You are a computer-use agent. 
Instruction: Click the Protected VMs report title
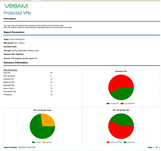click(x=17, y=13)
